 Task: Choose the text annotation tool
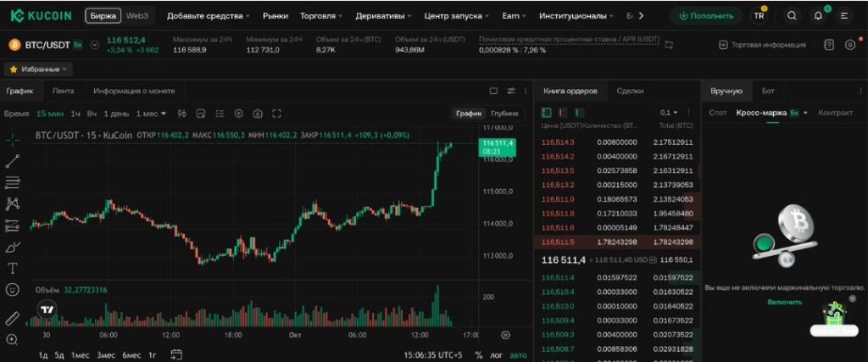(x=13, y=268)
